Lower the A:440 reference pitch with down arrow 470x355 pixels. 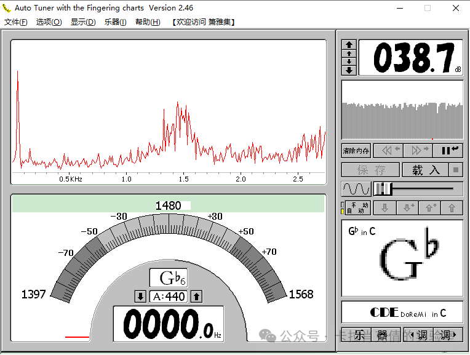point(140,297)
